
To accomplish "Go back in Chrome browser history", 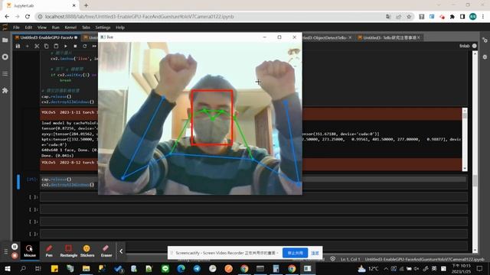I will click(x=7, y=17).
